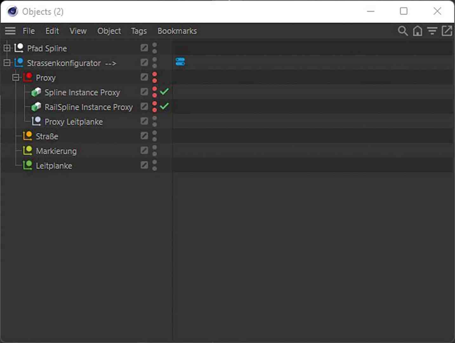Expand the Pfad Spline hierarchy
This screenshot has width=455, height=343.
7,48
